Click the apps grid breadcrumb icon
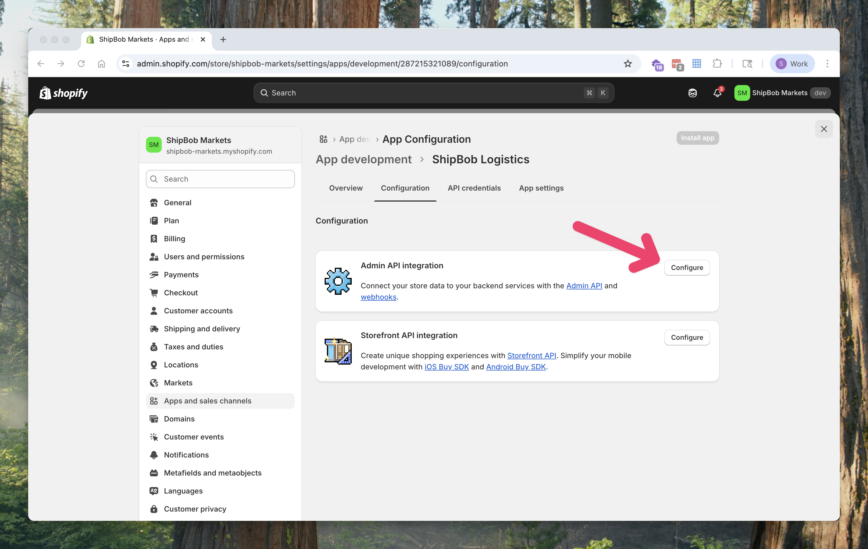Viewport: 868px width, 549px height. 323,139
